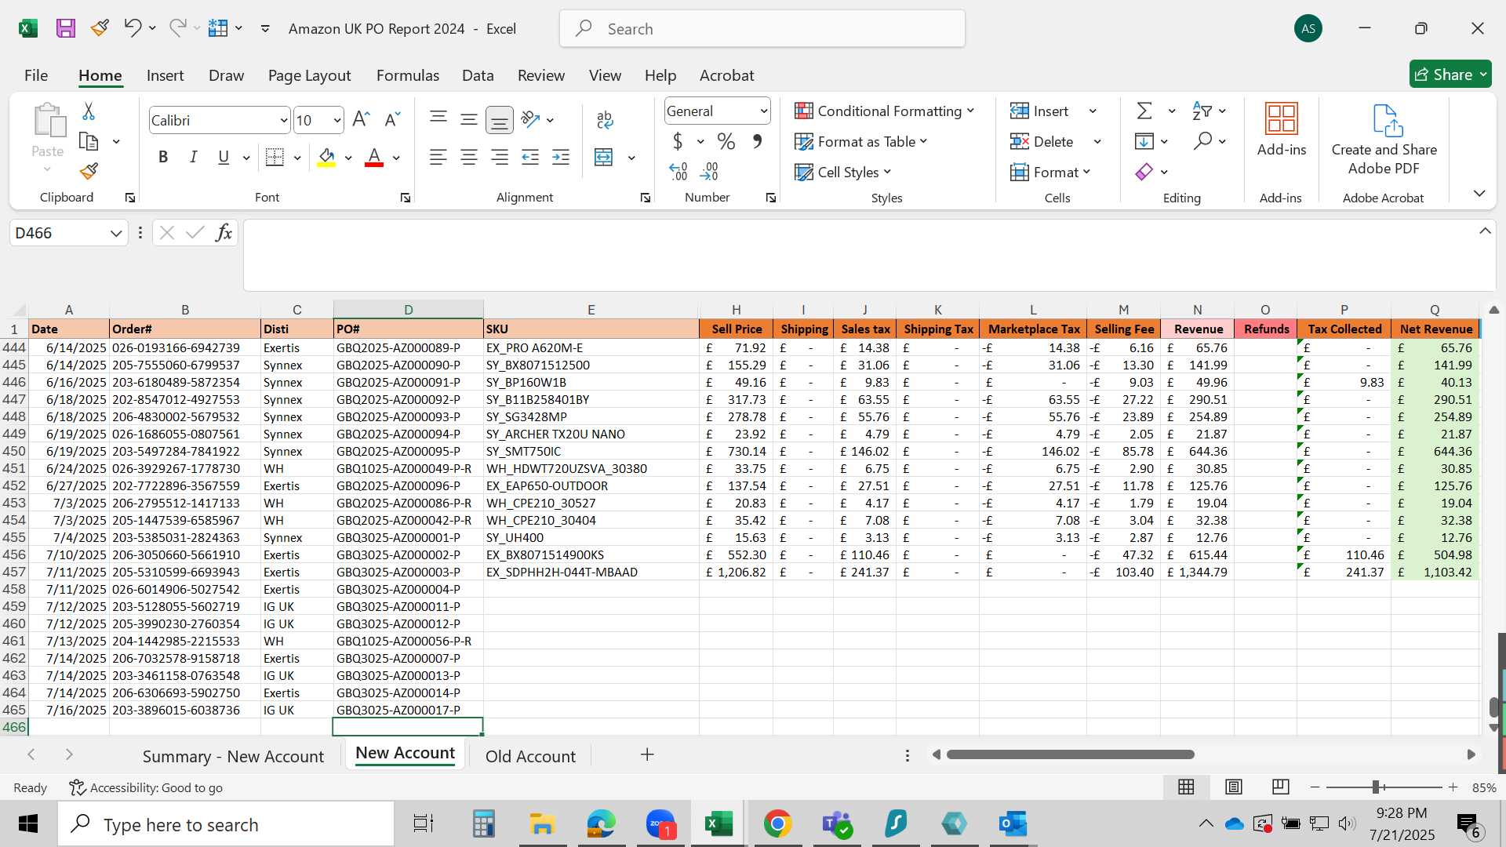The image size is (1506, 847).
Task: Click the Find & Select magnifier icon
Action: click(x=1202, y=141)
